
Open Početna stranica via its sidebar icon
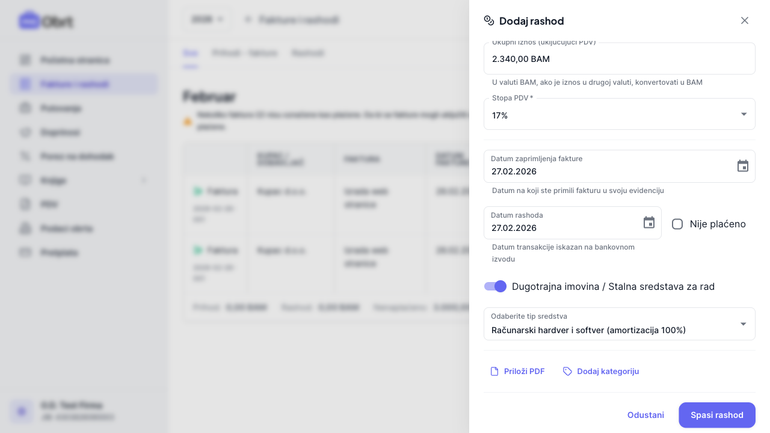click(25, 60)
